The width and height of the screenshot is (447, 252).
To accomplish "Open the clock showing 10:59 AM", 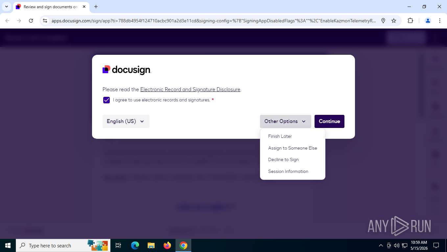I will click(419, 245).
